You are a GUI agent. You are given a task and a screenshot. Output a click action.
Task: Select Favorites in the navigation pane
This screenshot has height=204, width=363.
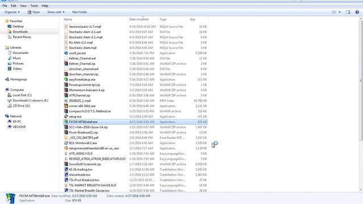16,21
